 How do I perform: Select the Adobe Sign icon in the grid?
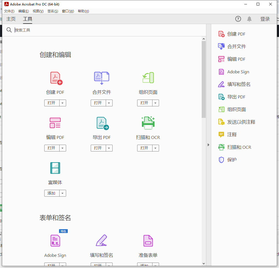coord(55,241)
